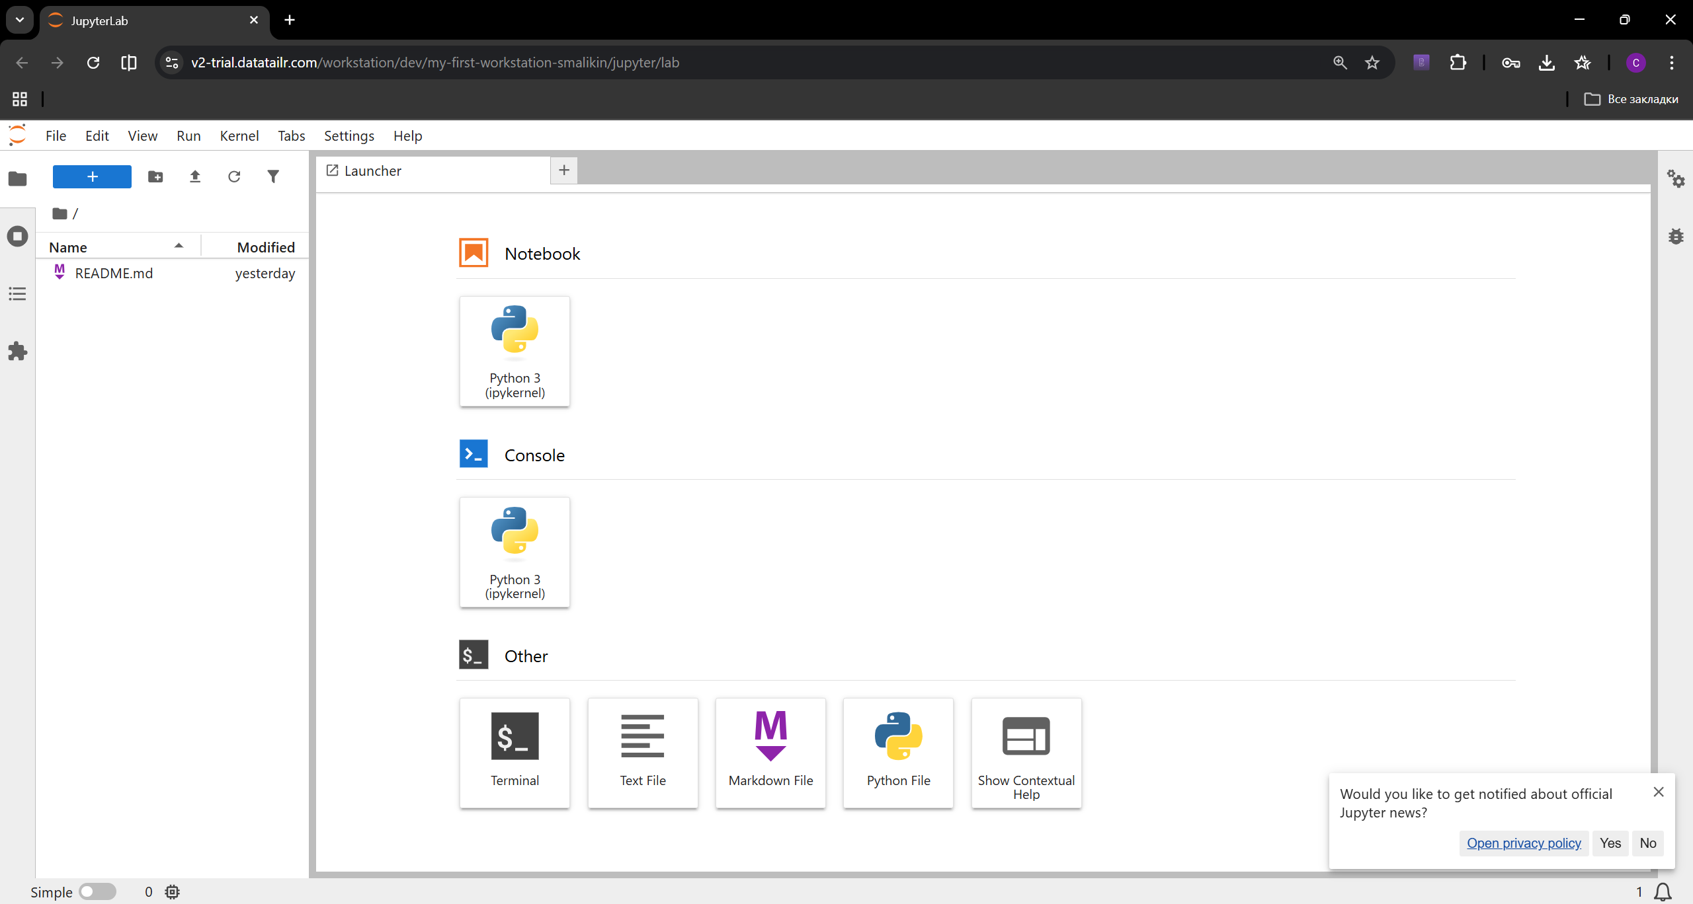Viewport: 1693px width, 904px height.
Task: Open the Edit menu
Action: point(97,135)
